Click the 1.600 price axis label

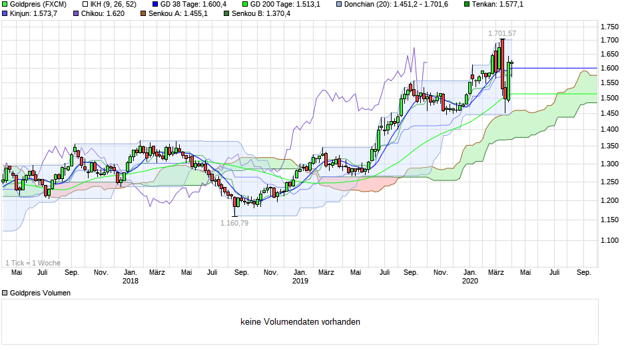(x=609, y=68)
